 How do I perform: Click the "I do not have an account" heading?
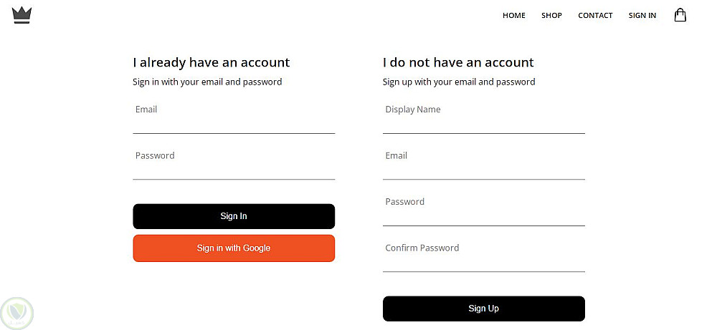pos(458,62)
